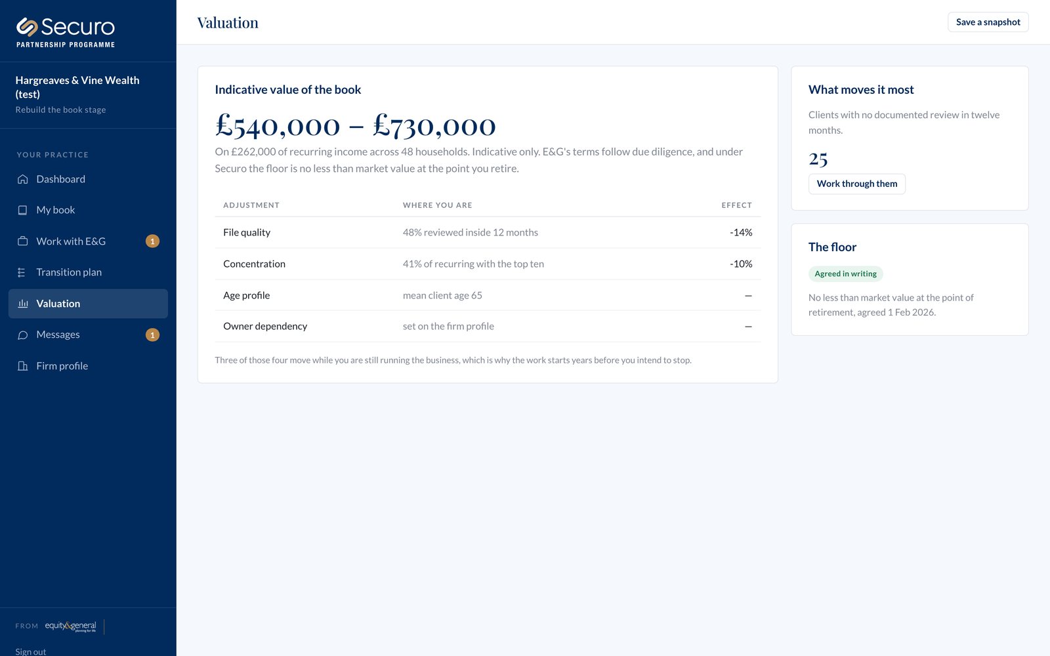The image size is (1050, 656).
Task: Click the File quality adjustment row label
Action: 247,232
